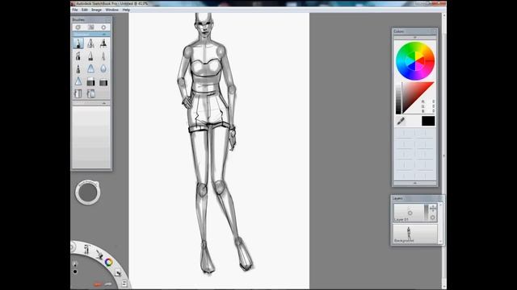
Task: Click the current black dot in the lagoon
Action: point(75,271)
